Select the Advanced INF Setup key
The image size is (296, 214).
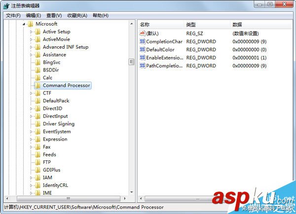click(66, 47)
